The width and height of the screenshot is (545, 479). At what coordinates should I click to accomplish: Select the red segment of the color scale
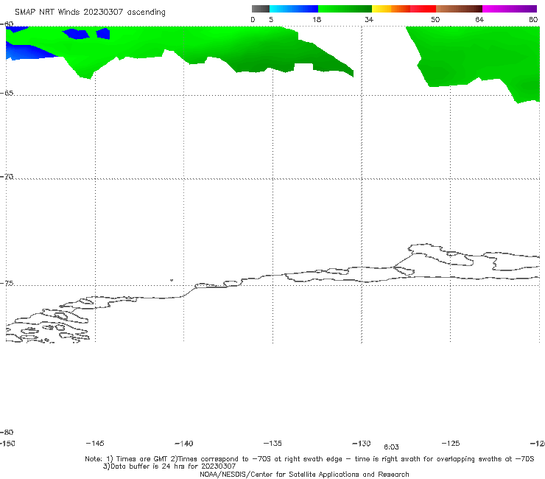(x=423, y=9)
